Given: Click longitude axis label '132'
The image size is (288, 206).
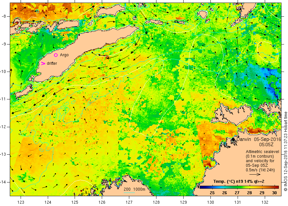Looking at the screenshot, I should 265,202.
